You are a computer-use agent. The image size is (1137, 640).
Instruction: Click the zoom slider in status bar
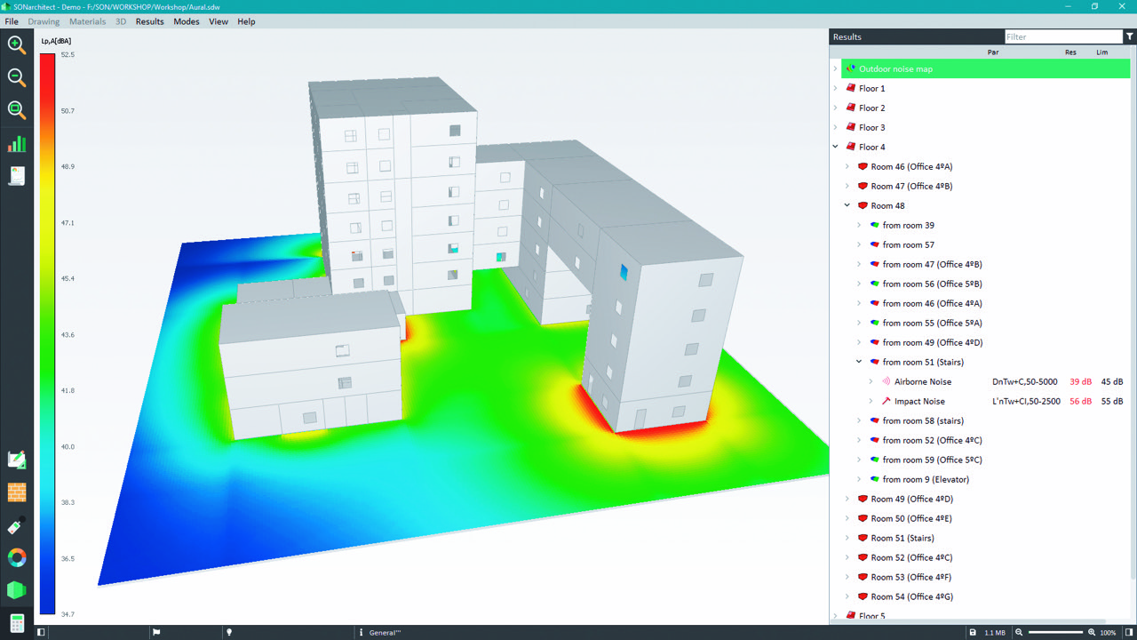point(1055,633)
